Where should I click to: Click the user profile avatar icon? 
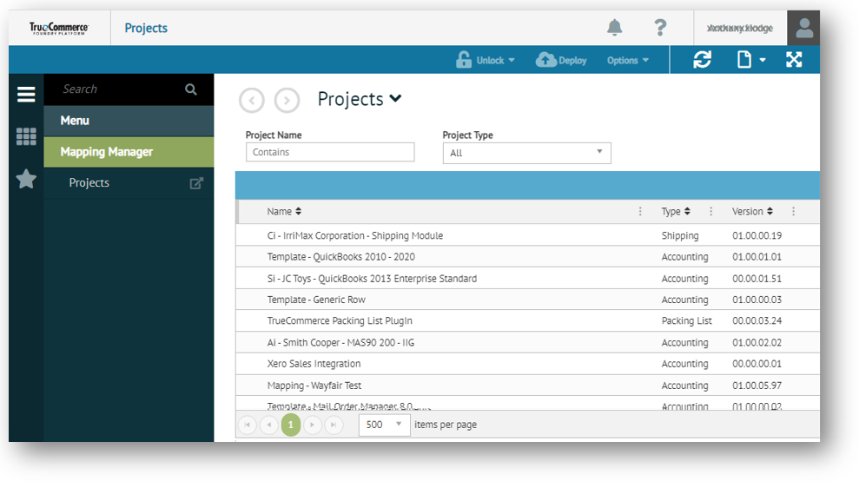point(803,28)
